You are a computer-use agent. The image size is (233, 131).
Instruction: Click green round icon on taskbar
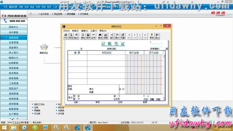point(35,128)
